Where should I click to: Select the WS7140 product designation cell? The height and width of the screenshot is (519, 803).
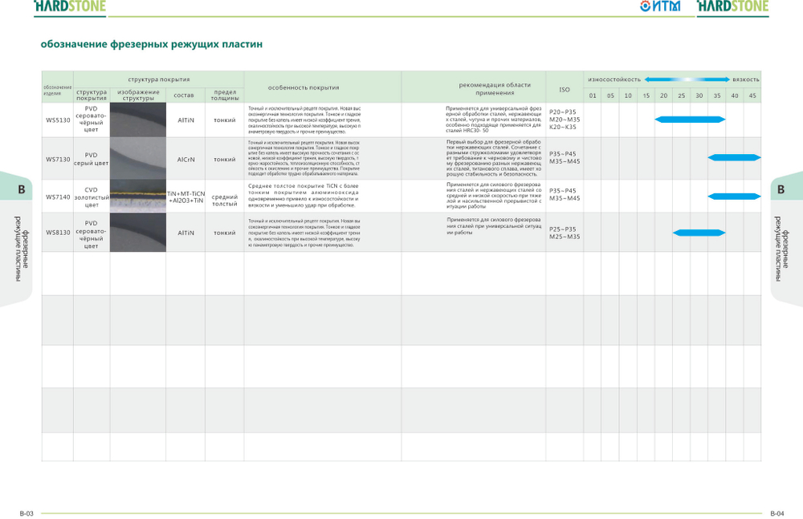pos(58,196)
